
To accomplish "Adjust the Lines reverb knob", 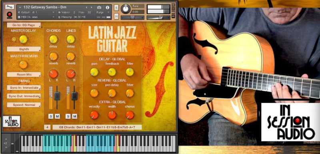I will tap(71, 56).
